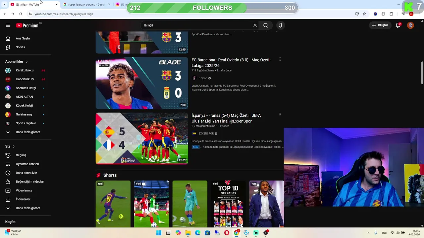
Task: Open more options for İspanya-Fransa video
Action: 280,115
